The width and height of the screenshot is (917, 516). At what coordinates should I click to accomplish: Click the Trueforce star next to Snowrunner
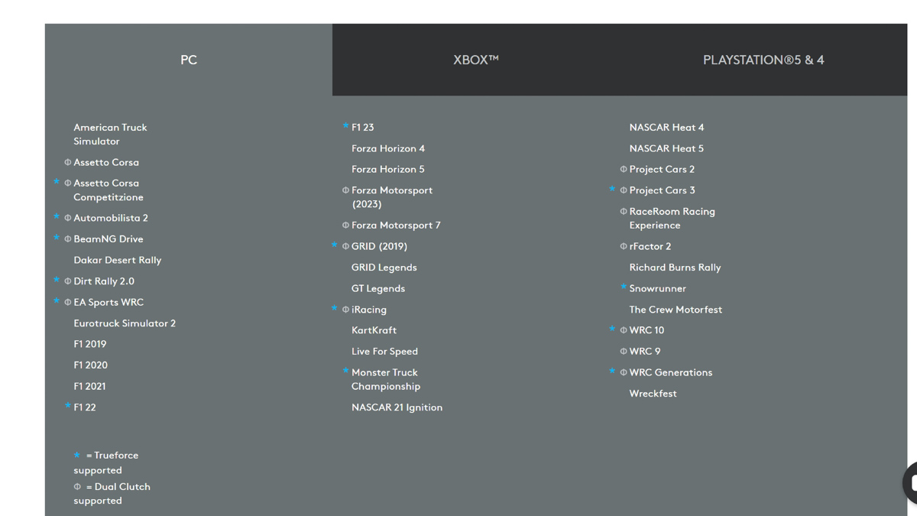click(624, 287)
